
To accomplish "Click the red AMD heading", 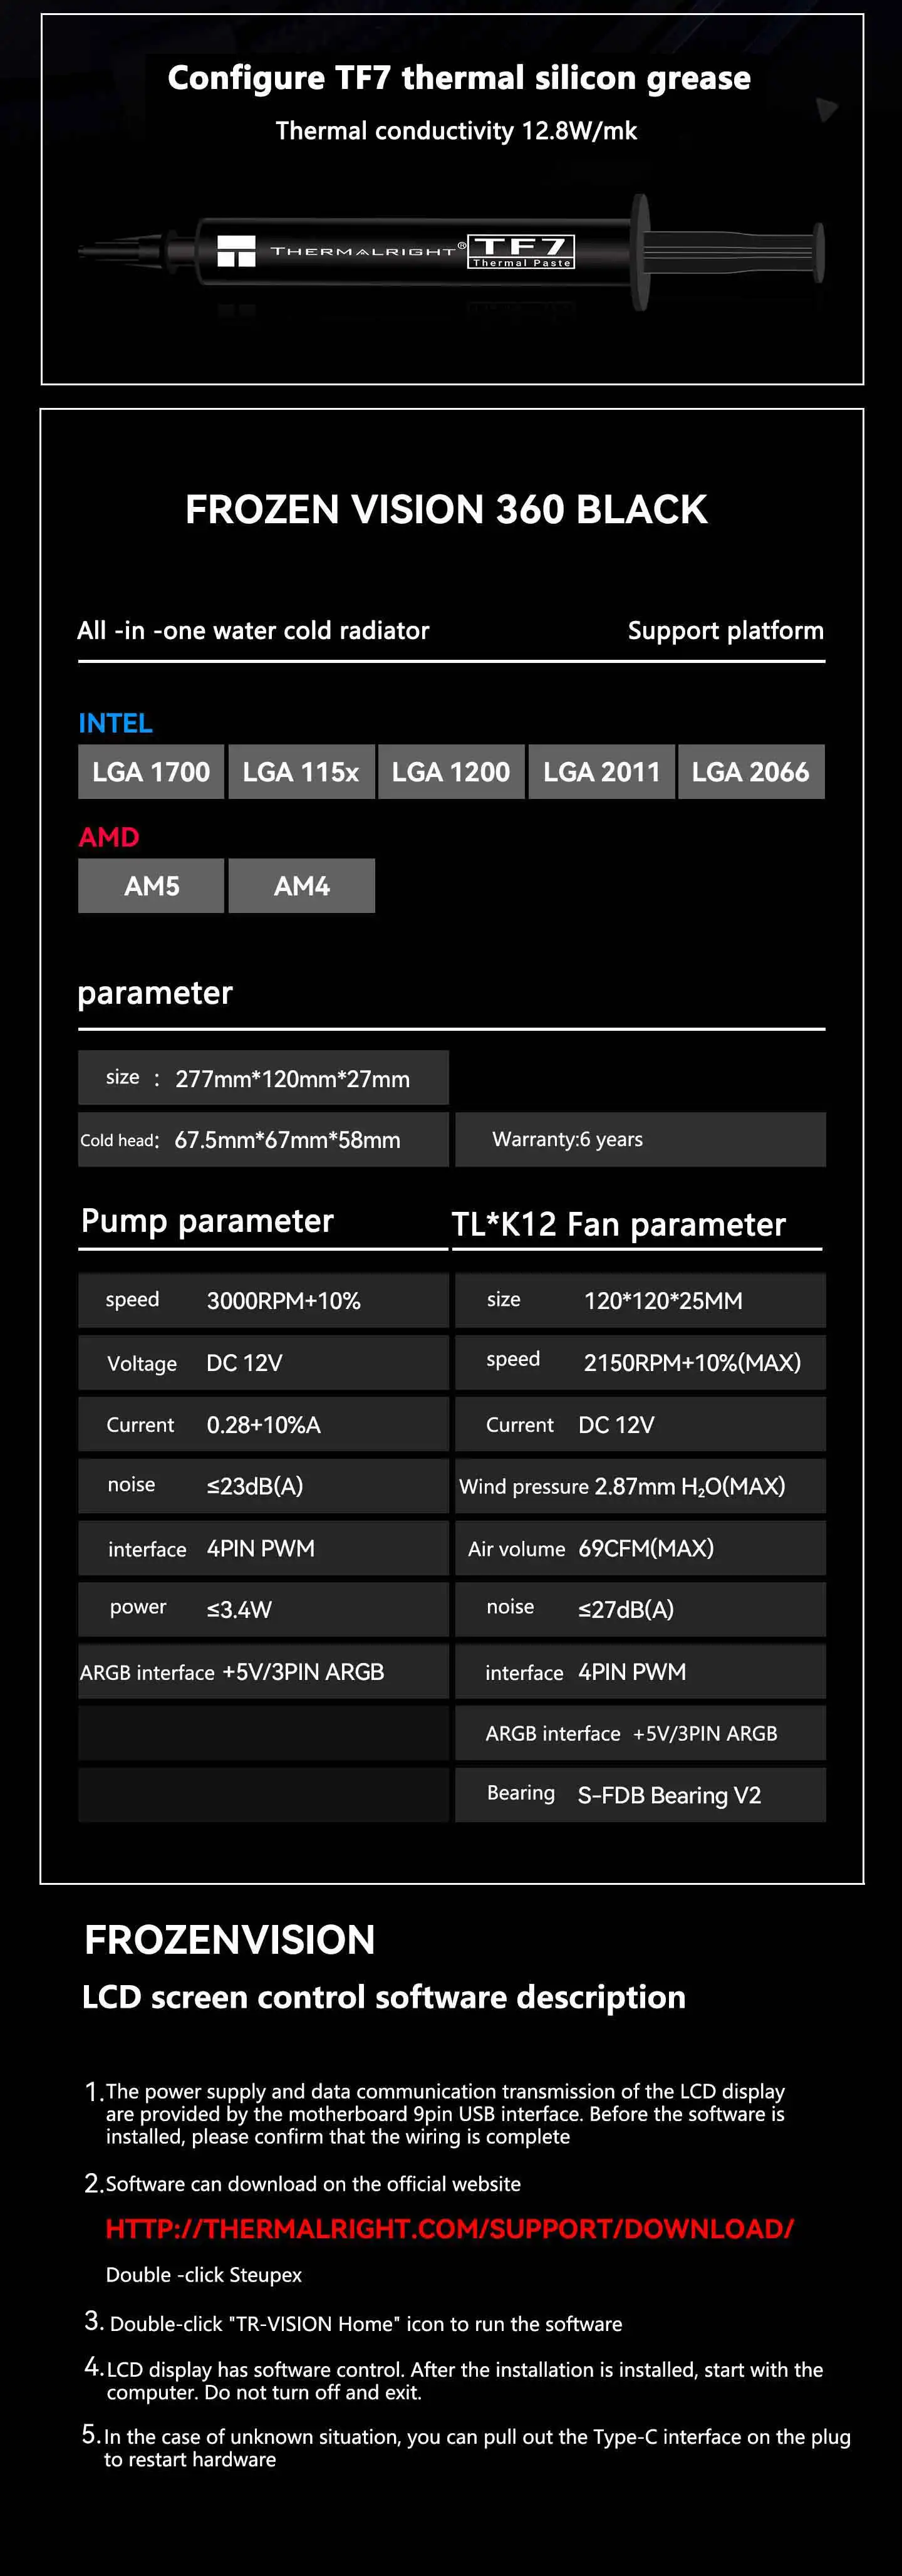I will click(x=109, y=837).
